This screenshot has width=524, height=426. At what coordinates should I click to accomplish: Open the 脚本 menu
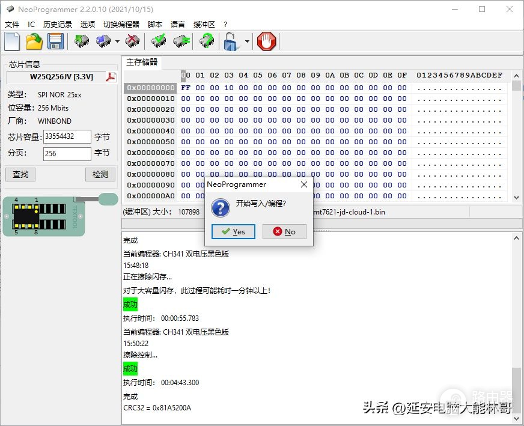[155, 25]
